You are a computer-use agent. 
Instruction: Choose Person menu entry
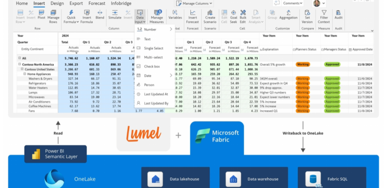[154, 85]
